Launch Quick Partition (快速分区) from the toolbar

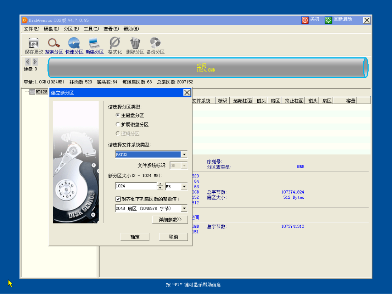74,45
